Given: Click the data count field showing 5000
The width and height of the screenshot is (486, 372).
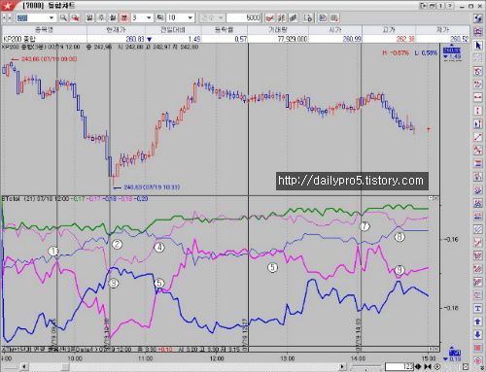Looking at the screenshot, I should pyautogui.click(x=244, y=17).
